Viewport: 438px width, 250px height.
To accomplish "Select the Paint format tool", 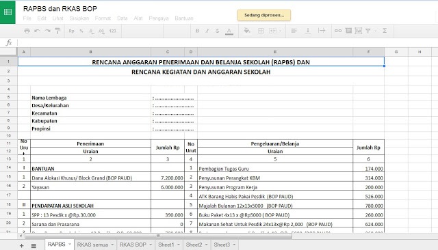I will pyautogui.click(x=57, y=31).
